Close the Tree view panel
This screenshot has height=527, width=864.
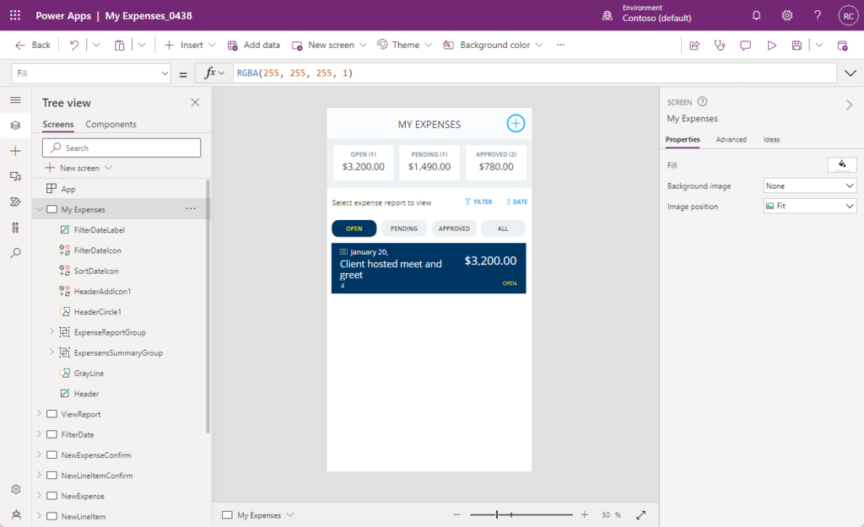tap(195, 102)
